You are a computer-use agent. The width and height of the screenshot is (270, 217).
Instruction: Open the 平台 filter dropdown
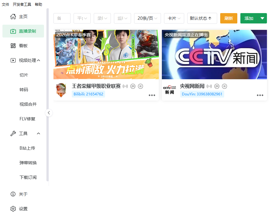click(82, 18)
